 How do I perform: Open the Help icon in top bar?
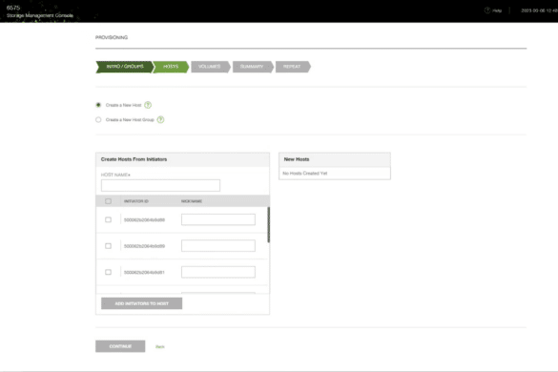487,10
